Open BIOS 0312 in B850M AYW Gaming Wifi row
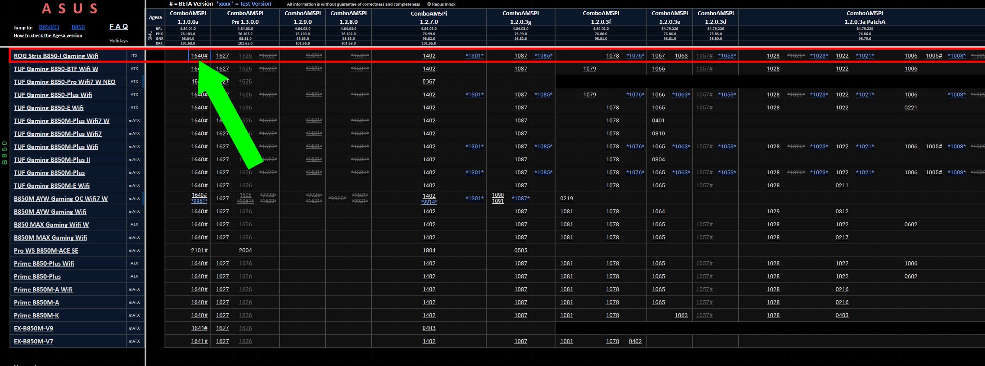Viewport: 985px width, 366px height. (x=842, y=212)
